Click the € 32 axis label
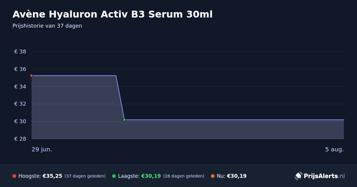357x187 pixels. 20,104
